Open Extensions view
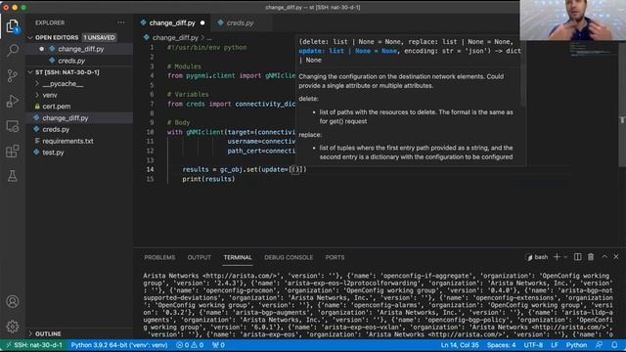626x352 pixels. pyautogui.click(x=13, y=152)
